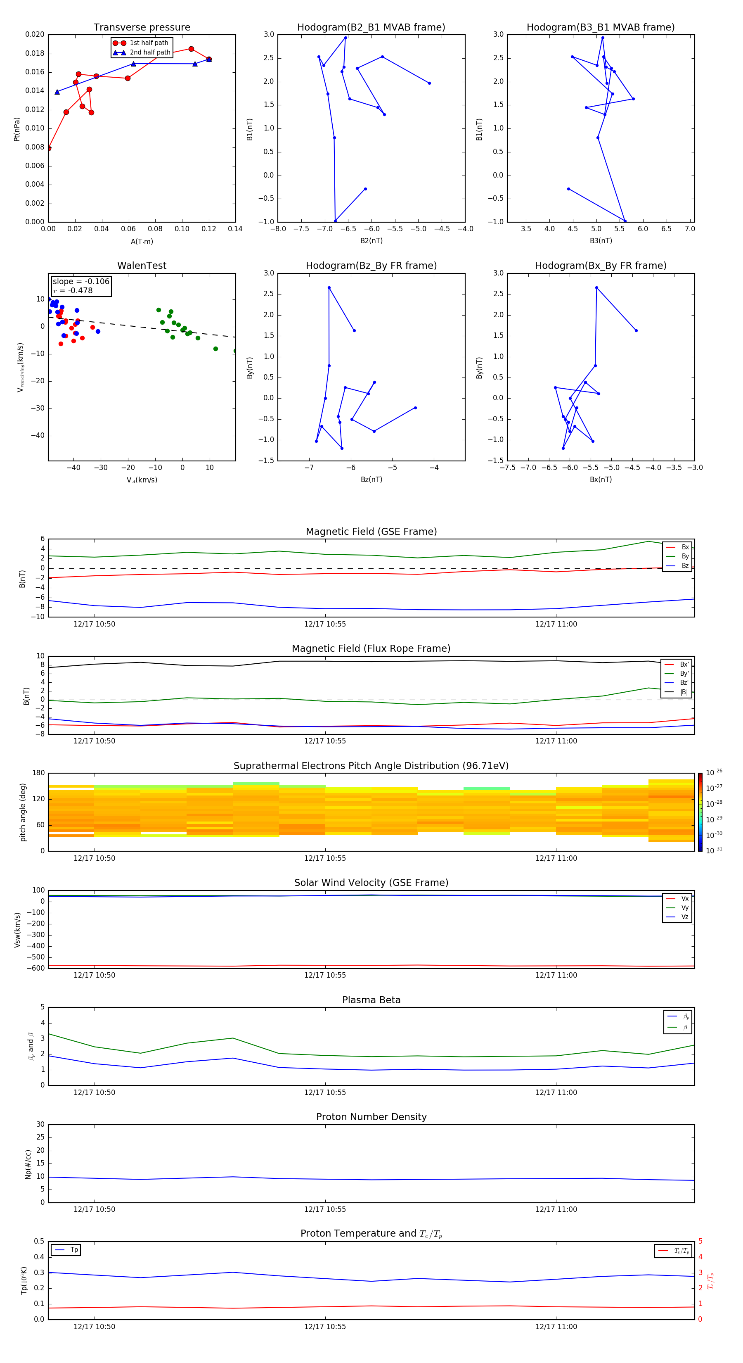The height and width of the screenshot is (1363, 743).
Task: Select the "Bx'" flux rope legend entry
Action: tap(677, 665)
